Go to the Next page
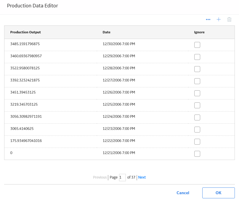 tap(142, 177)
